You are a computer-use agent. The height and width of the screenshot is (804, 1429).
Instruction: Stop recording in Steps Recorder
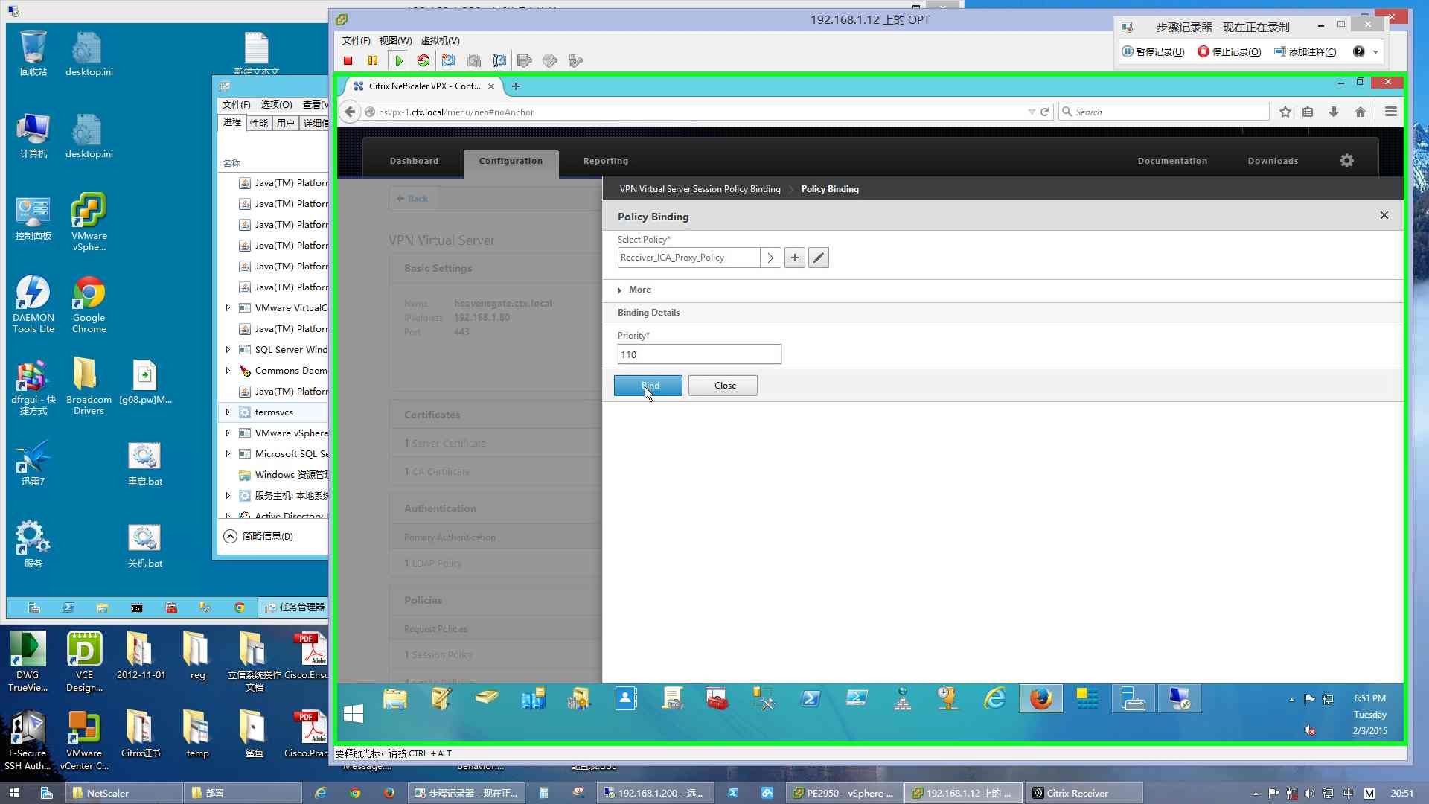[x=1229, y=51]
